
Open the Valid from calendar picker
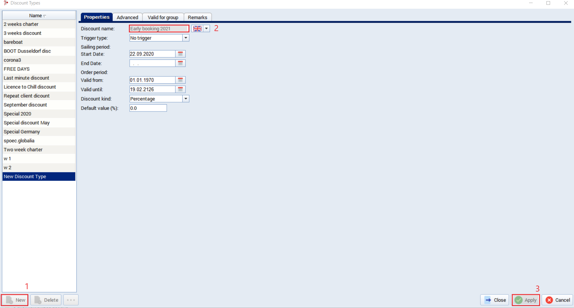(x=180, y=80)
